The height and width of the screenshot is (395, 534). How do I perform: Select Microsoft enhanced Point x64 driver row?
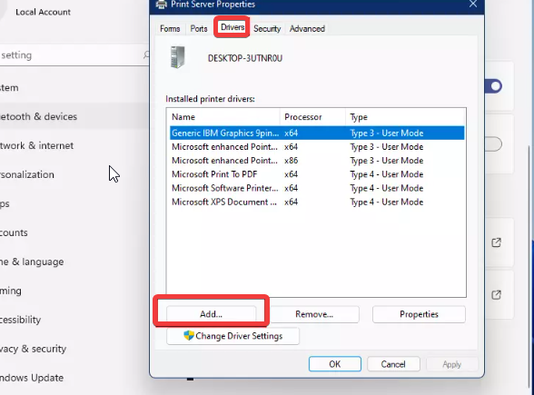(x=317, y=147)
